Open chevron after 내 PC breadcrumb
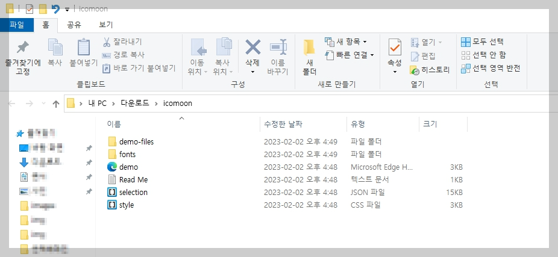 (113, 104)
